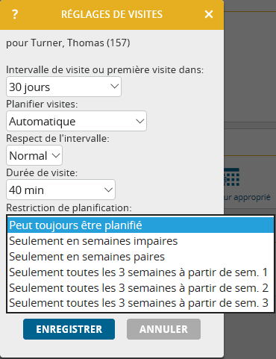Select Peut toujours être planifié option

140,225
